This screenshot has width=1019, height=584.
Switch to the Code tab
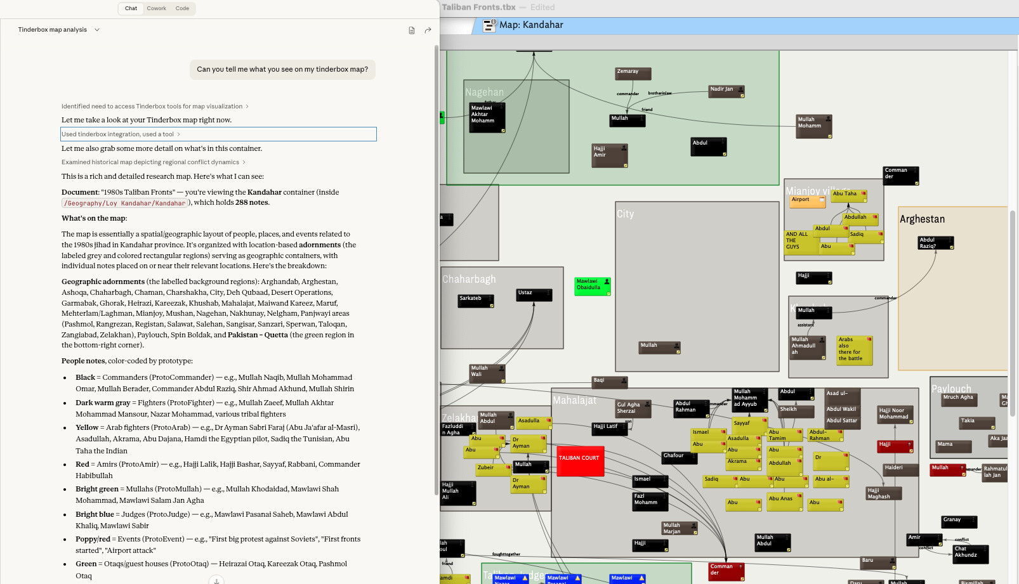tap(182, 8)
